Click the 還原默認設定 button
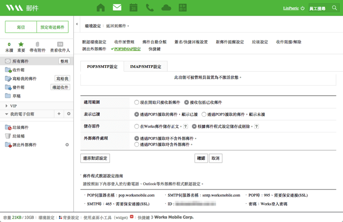343x222 pixels. click(95, 158)
